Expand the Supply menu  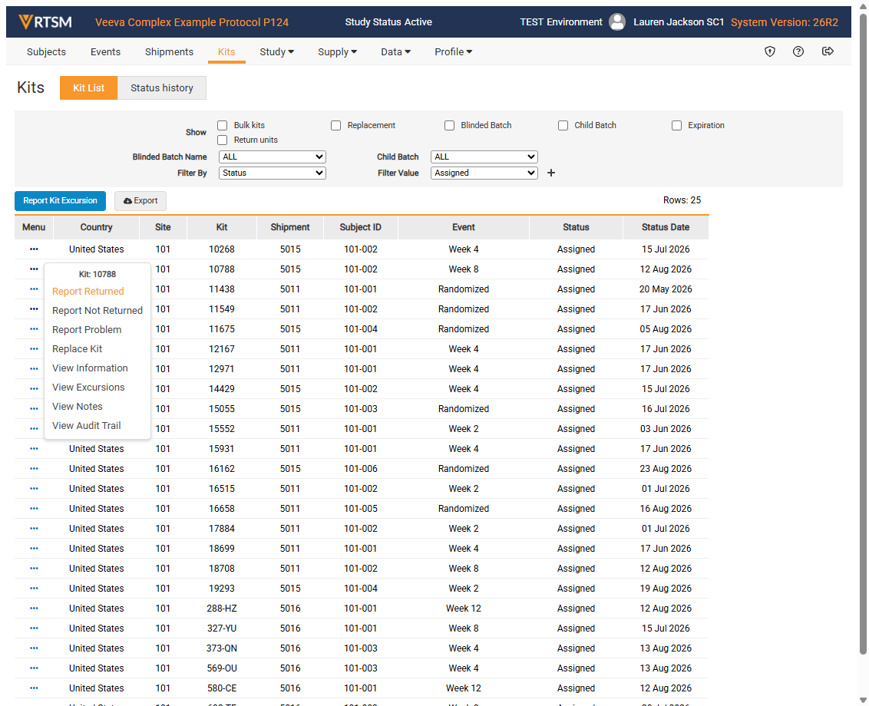[x=337, y=52]
